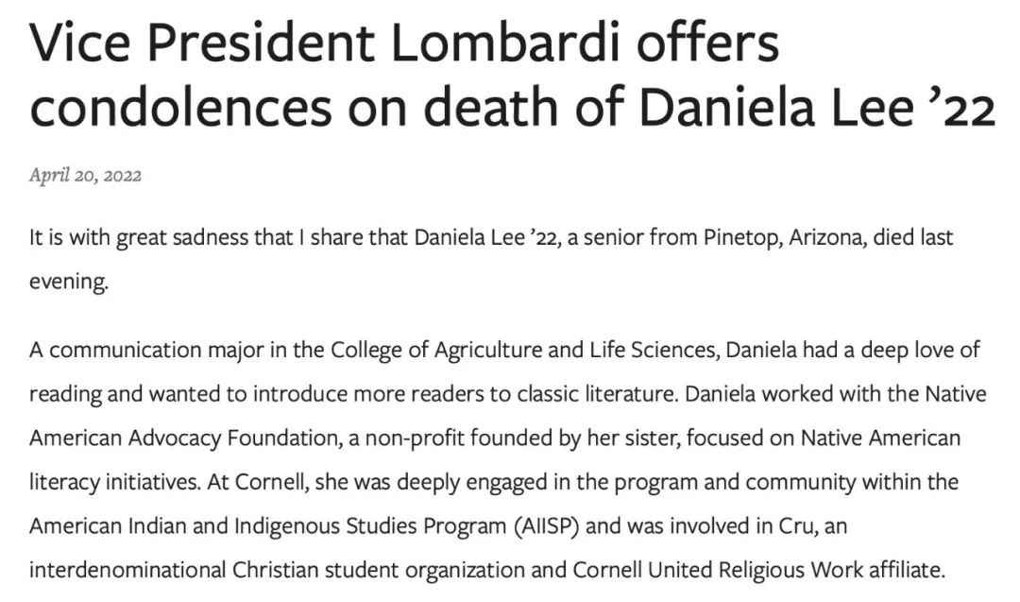Click 'deeply engaged in the program' phrase
The image size is (1020, 602).
point(502,483)
